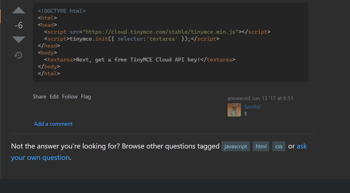Open the answer's activity history icon
The width and height of the screenshot is (350, 193).
click(18, 55)
